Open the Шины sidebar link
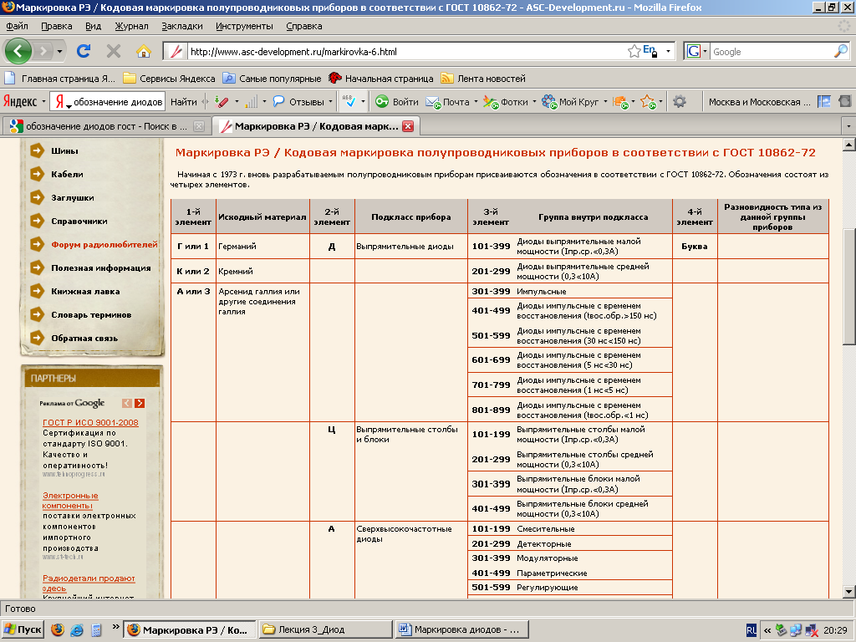 [64, 151]
